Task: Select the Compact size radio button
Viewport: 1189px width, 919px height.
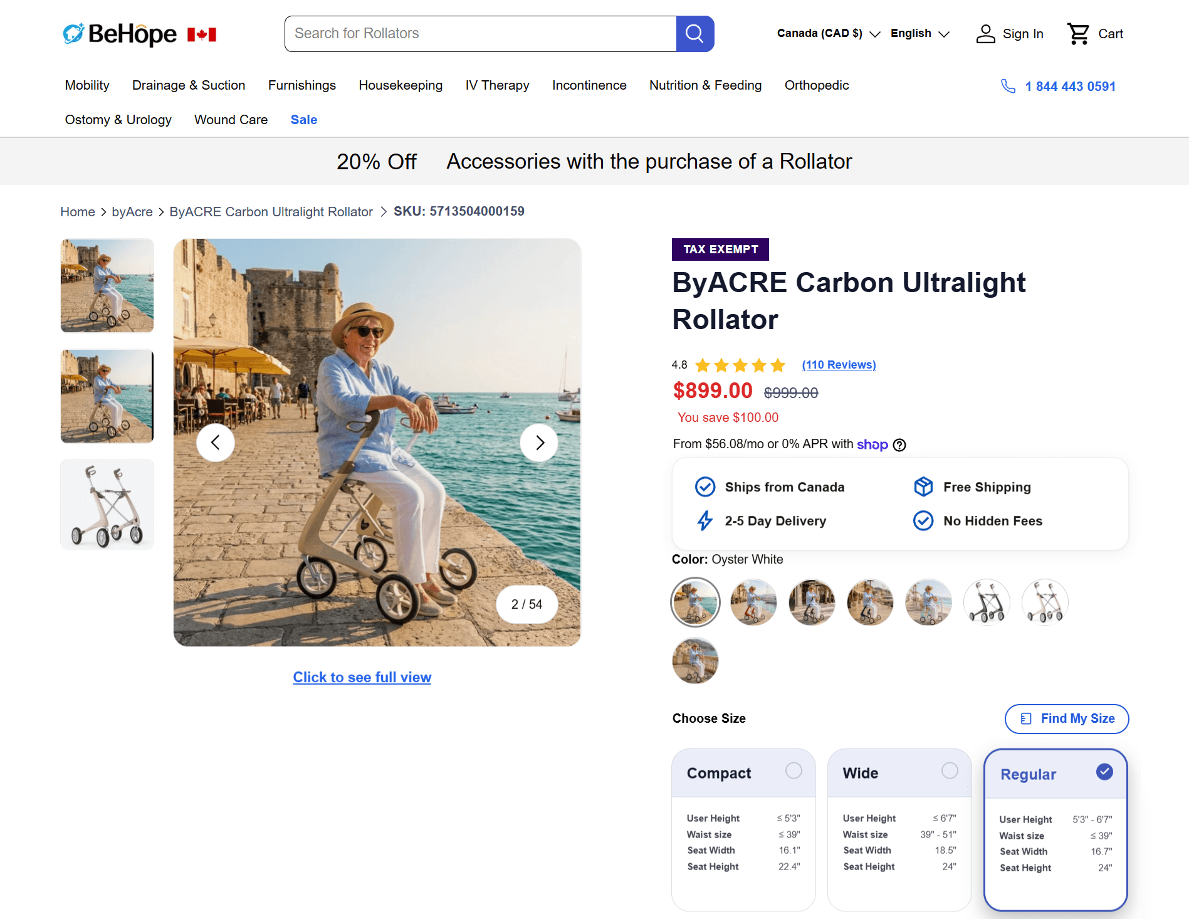Action: pos(794,770)
